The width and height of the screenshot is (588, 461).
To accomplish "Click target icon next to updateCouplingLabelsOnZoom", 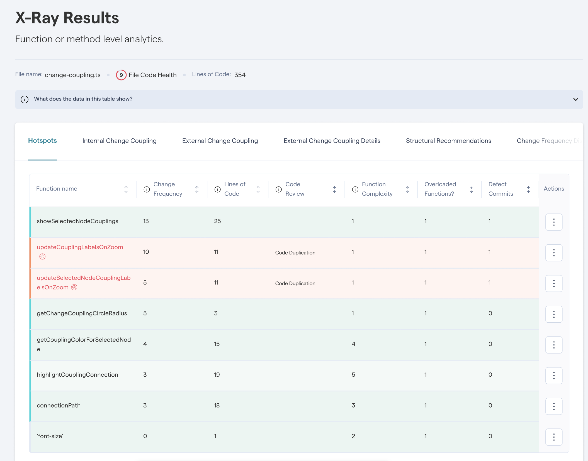I will point(42,256).
